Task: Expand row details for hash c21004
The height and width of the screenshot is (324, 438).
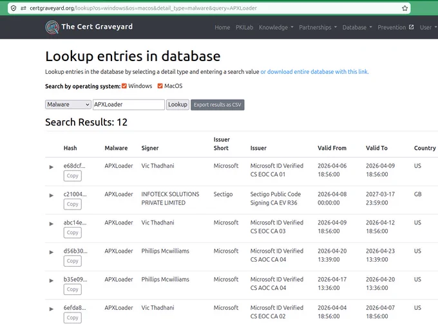Action: pyautogui.click(x=51, y=195)
